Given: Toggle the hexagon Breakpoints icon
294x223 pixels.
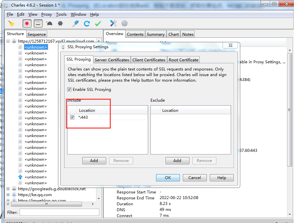Looking at the screenshot, I should pos(60,23).
